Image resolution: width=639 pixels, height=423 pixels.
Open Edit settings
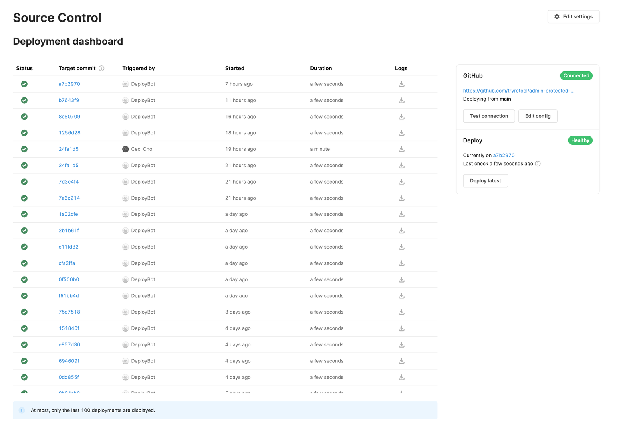point(573,17)
